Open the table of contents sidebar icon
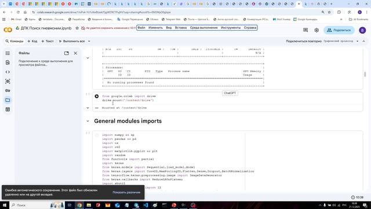The image size is (371, 209). point(8,53)
